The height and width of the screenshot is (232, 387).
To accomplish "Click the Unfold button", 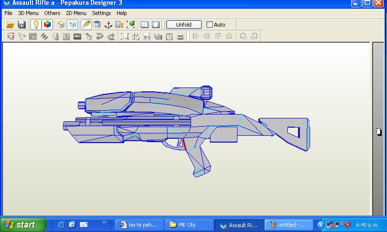I will click(x=184, y=25).
